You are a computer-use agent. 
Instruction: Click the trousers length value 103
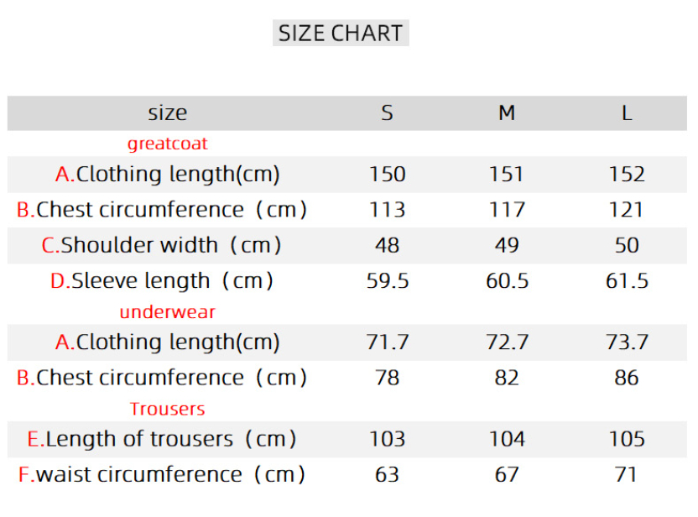pyautogui.click(x=387, y=439)
